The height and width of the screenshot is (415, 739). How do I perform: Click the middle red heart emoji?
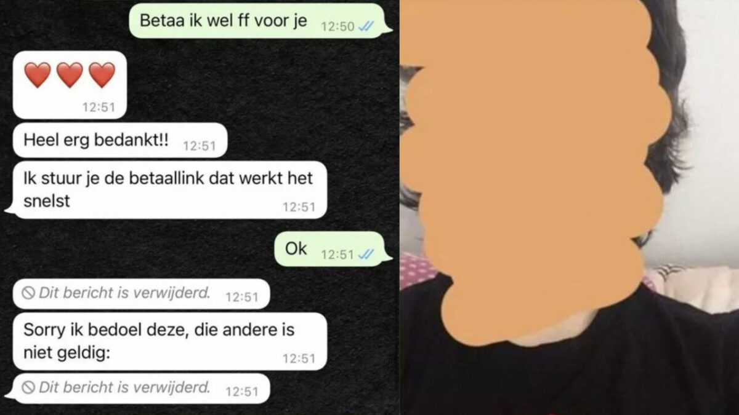(x=70, y=75)
